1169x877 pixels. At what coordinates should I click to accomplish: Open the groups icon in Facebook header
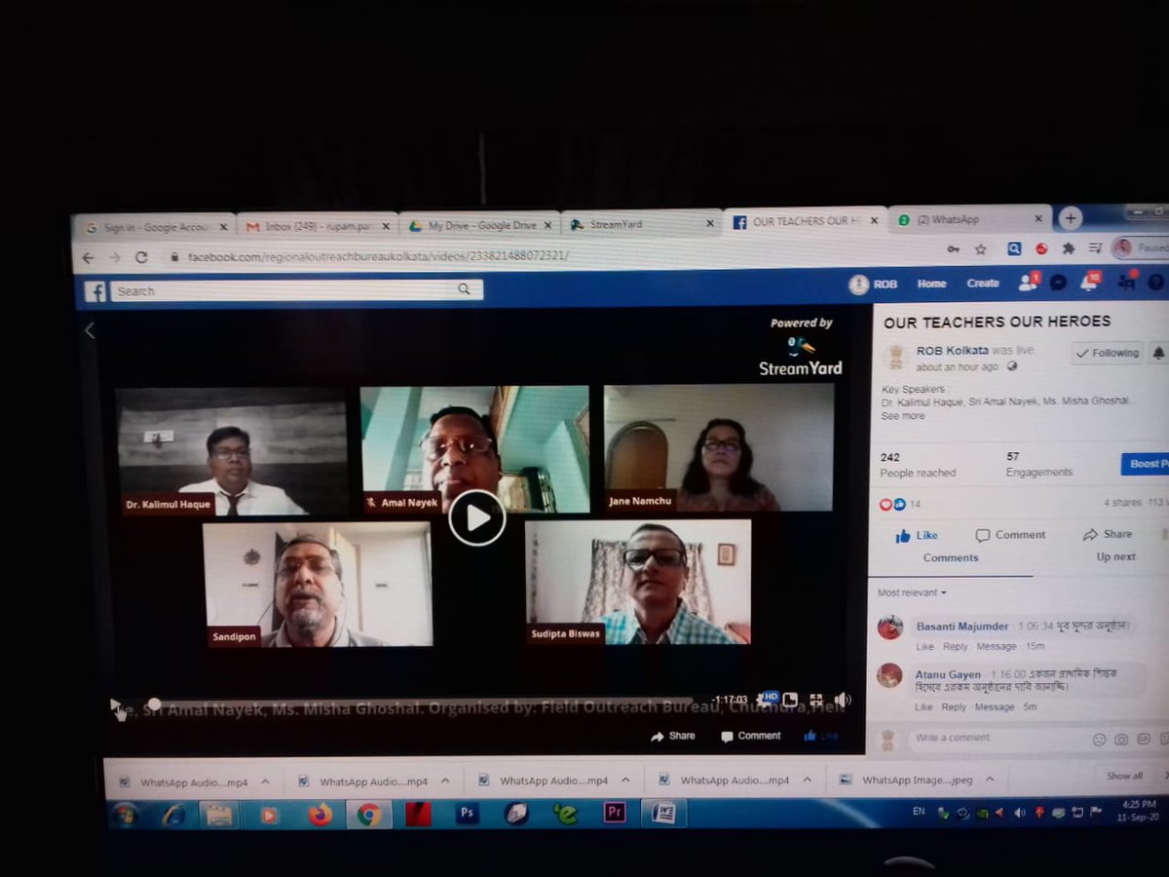[1127, 282]
